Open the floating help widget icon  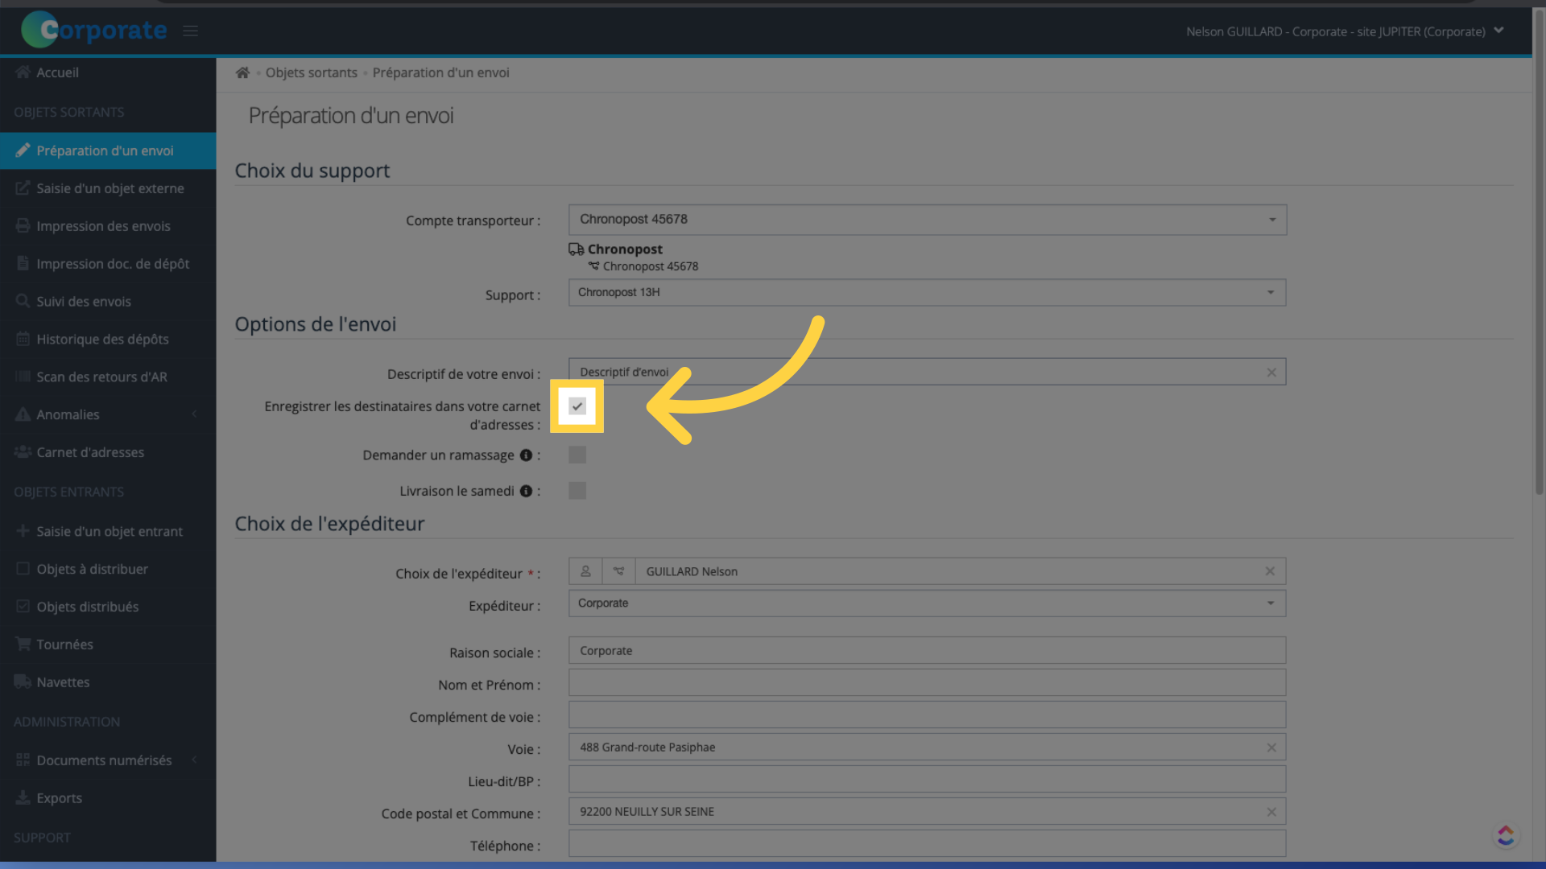[1506, 835]
